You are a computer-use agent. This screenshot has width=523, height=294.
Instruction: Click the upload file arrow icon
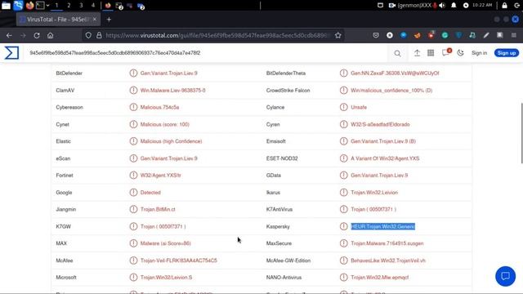417,53
